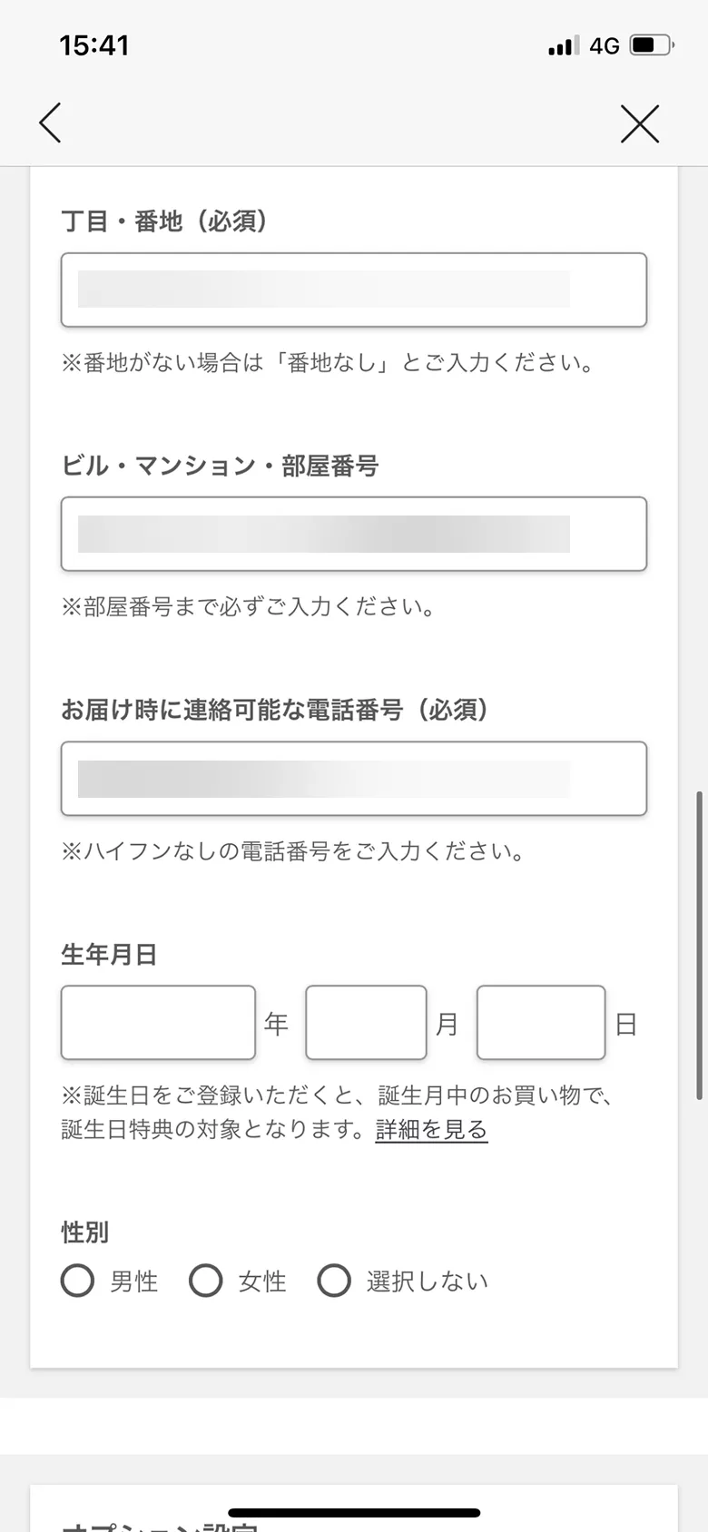The image size is (708, 1532).
Task: Tap the back arrow icon
Action: (51, 123)
